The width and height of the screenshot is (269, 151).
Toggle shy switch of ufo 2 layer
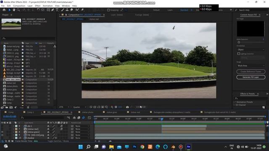click(x=48, y=126)
